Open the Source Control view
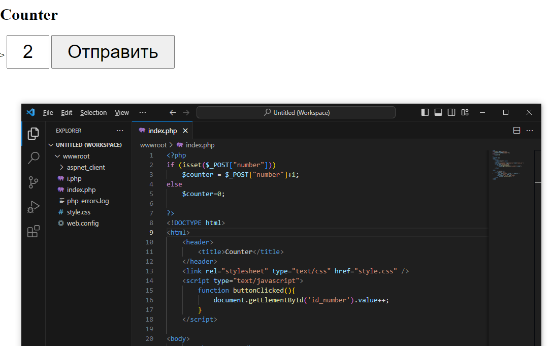The image size is (552, 346). point(33,182)
